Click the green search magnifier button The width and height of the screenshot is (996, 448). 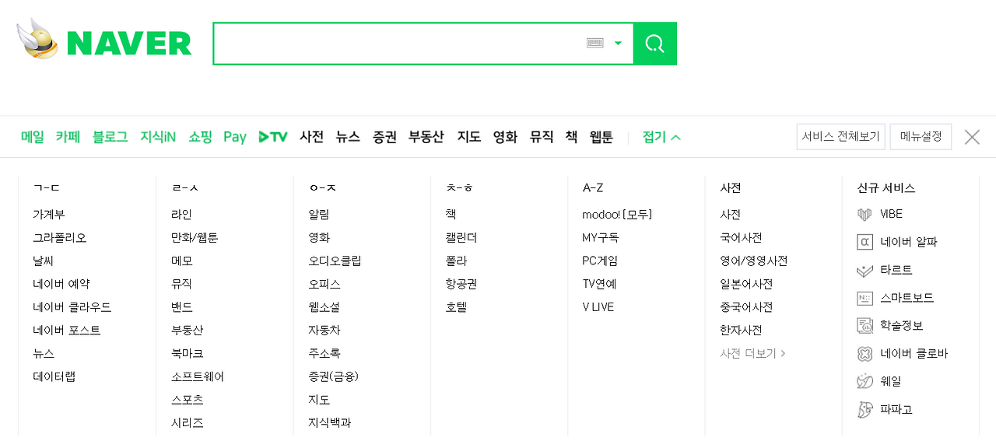coord(655,44)
